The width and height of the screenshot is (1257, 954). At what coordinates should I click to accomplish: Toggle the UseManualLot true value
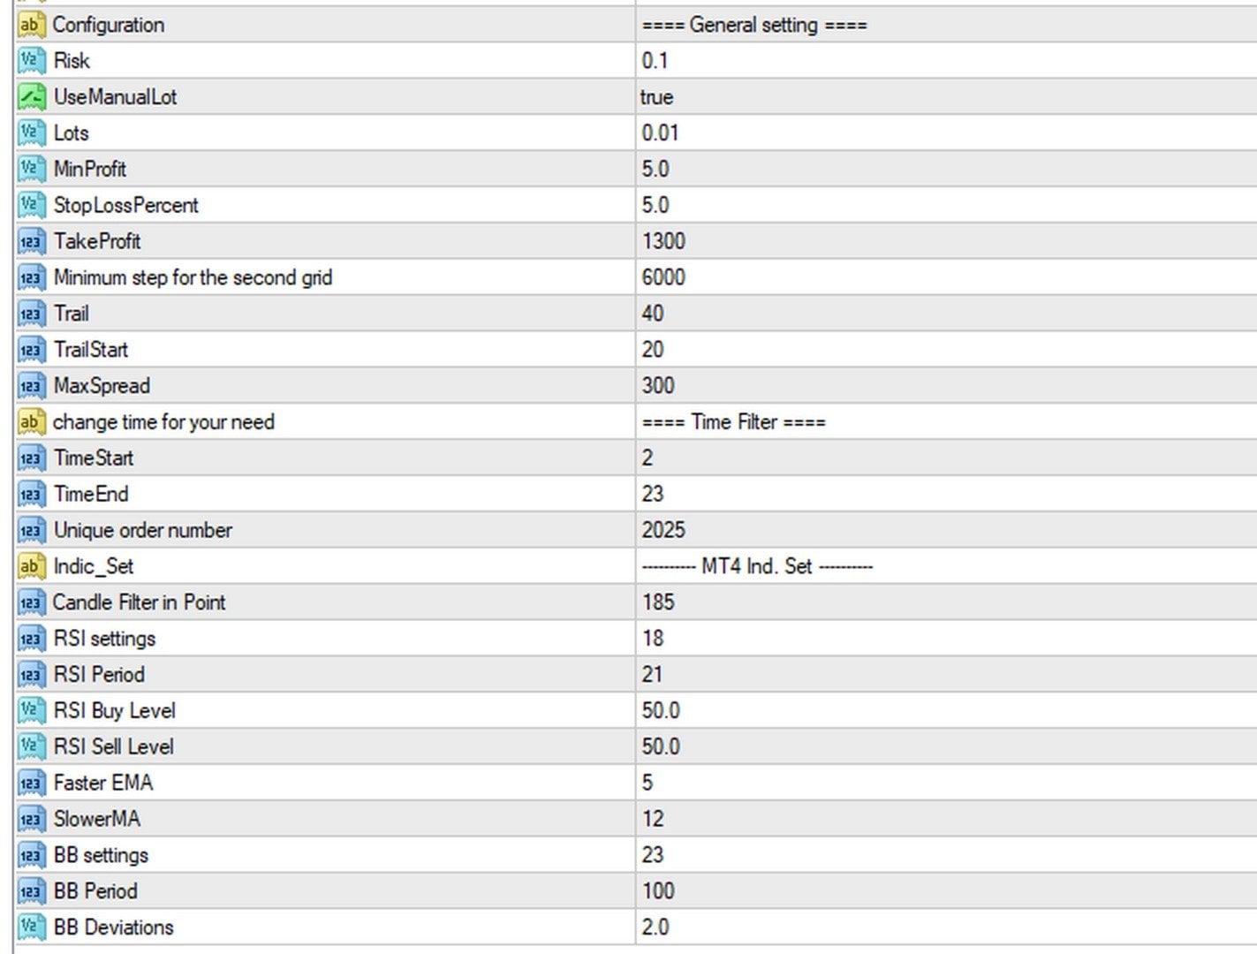coord(657,97)
